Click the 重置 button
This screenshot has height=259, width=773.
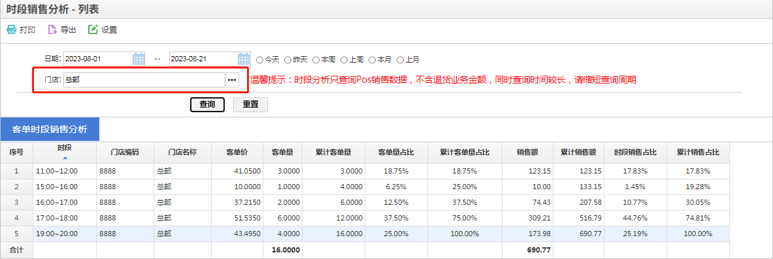250,104
